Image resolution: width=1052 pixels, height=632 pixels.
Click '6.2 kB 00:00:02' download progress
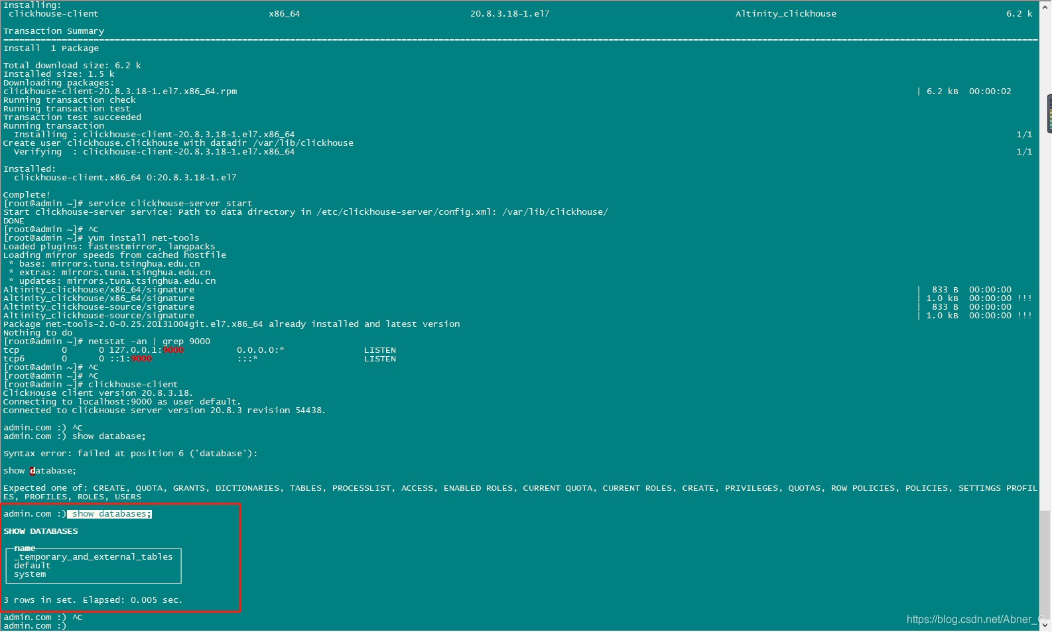click(969, 92)
